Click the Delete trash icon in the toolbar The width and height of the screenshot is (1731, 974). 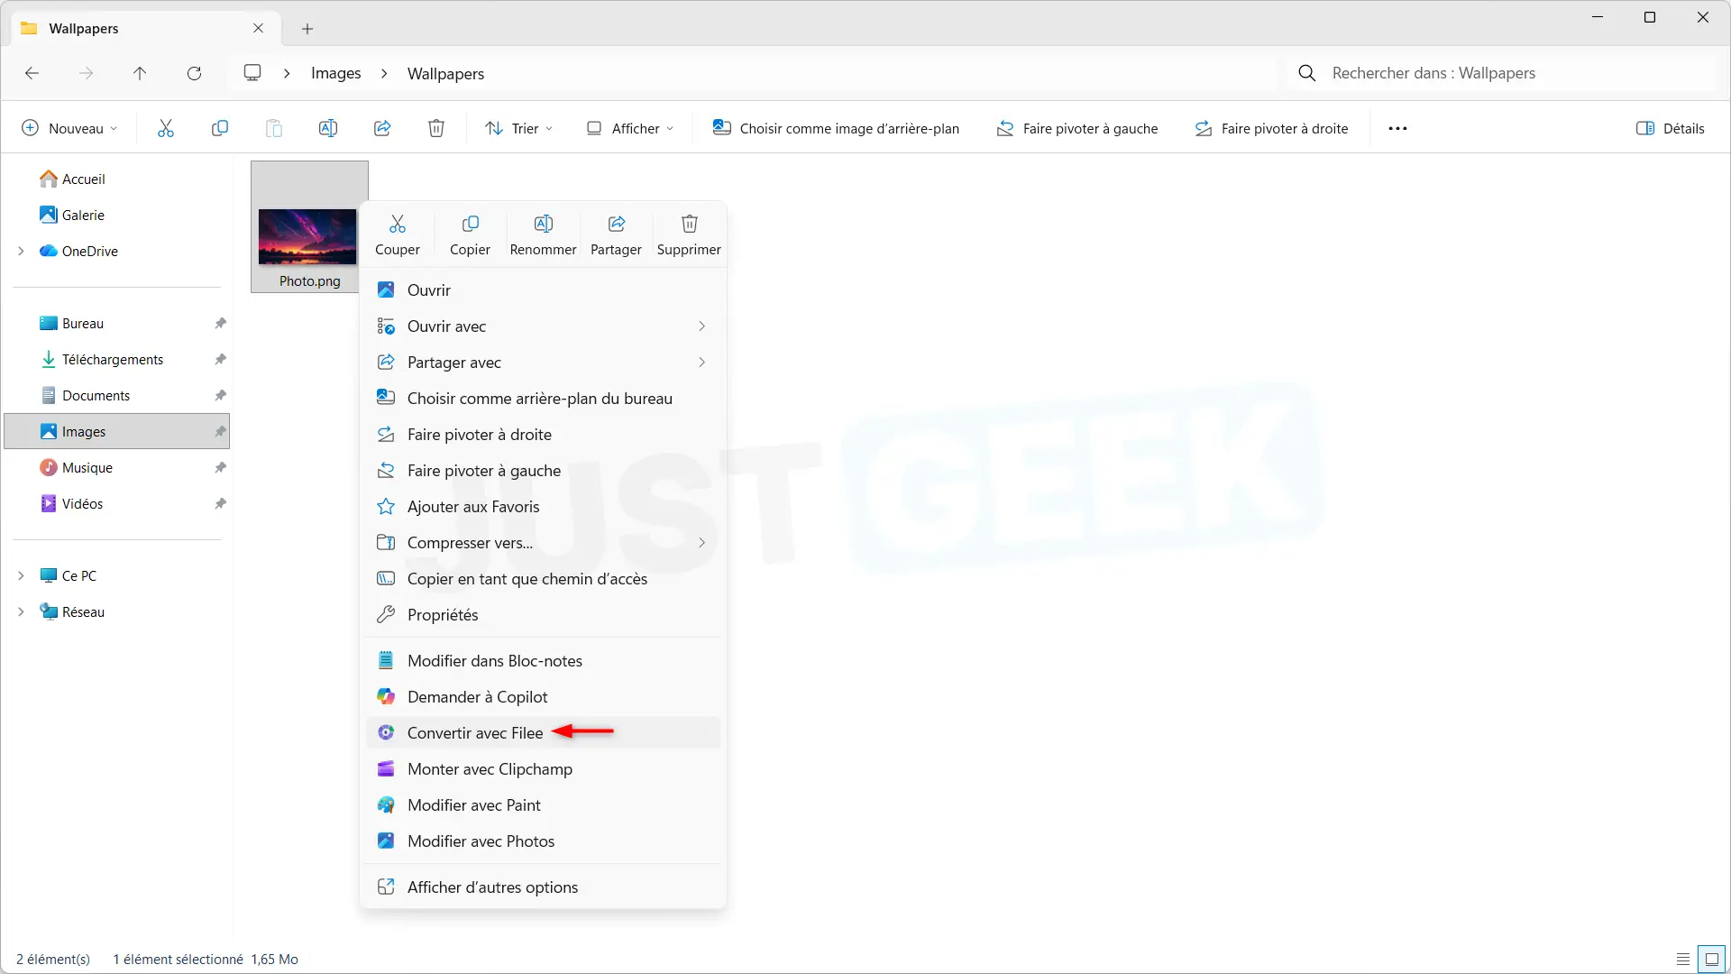click(436, 128)
